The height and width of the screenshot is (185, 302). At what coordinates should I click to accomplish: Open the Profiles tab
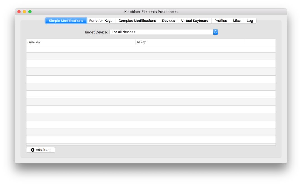pyautogui.click(x=221, y=21)
